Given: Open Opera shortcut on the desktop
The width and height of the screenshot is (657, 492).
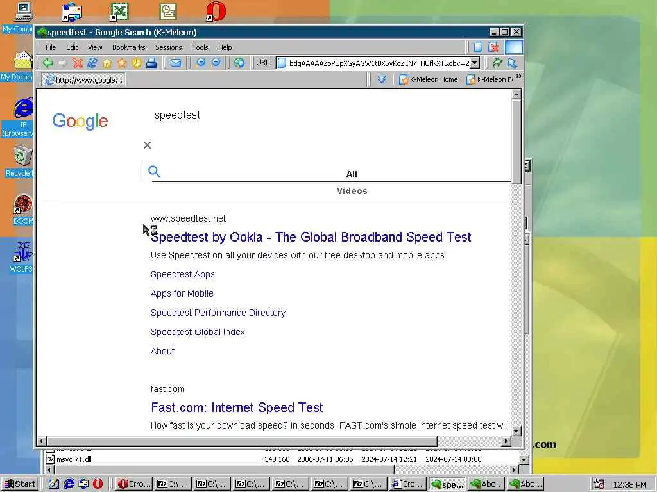Looking at the screenshot, I should click(216, 12).
